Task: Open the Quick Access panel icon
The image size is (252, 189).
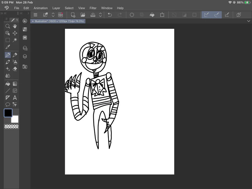Action: point(25,21)
